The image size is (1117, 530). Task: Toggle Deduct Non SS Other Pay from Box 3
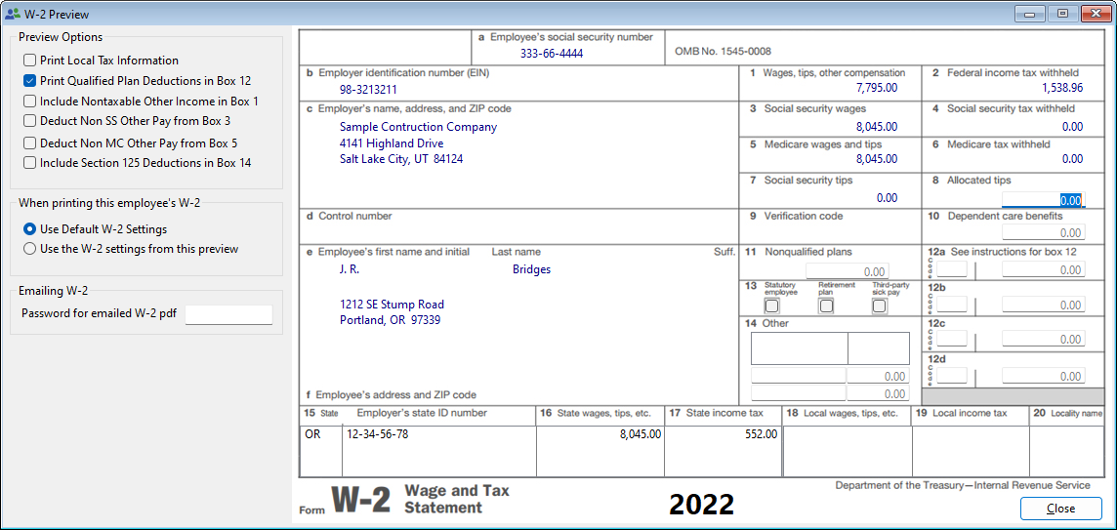[x=30, y=121]
